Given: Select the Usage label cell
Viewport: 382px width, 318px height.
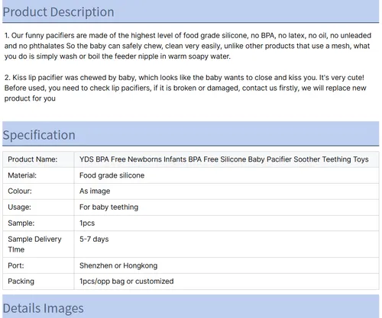Looking at the screenshot, I should (x=38, y=207).
